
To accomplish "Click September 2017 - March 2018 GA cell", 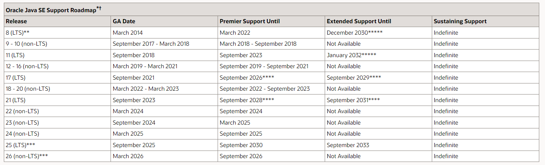I will [151, 44].
